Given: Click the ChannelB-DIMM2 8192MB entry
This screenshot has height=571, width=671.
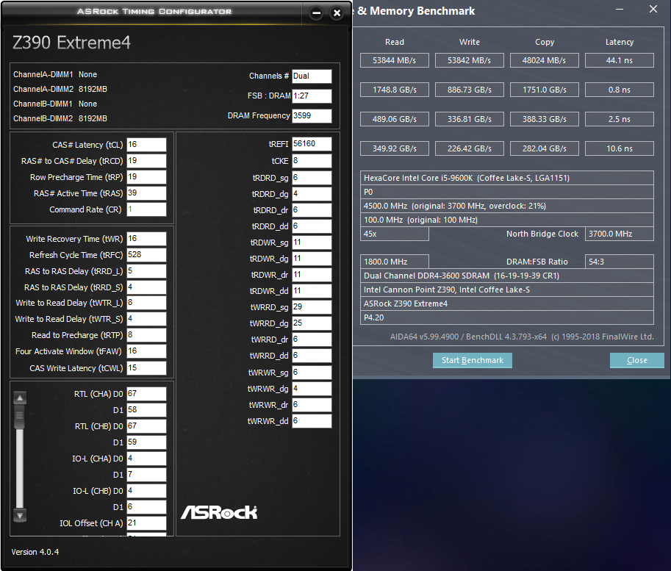Looking at the screenshot, I should [x=60, y=118].
